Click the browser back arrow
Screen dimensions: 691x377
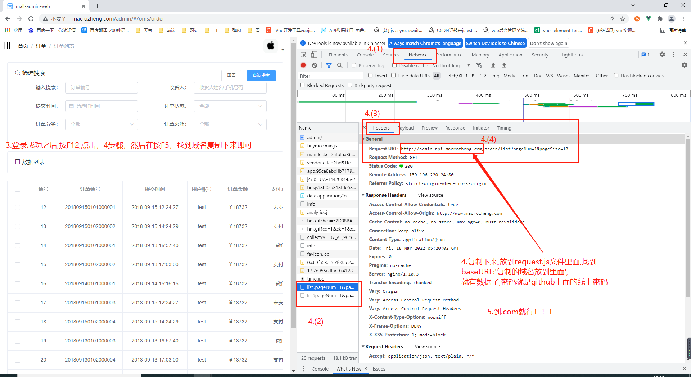[8, 19]
